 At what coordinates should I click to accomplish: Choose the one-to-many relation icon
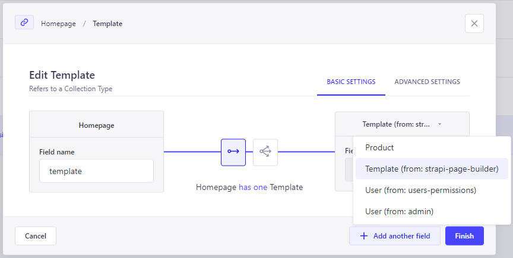pos(265,151)
